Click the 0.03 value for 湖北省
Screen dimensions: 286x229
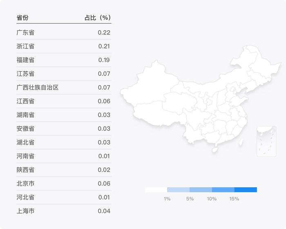[104, 142]
